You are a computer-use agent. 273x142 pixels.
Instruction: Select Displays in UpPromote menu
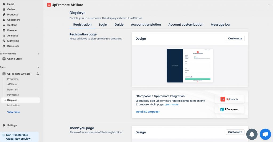click(x=20, y=100)
